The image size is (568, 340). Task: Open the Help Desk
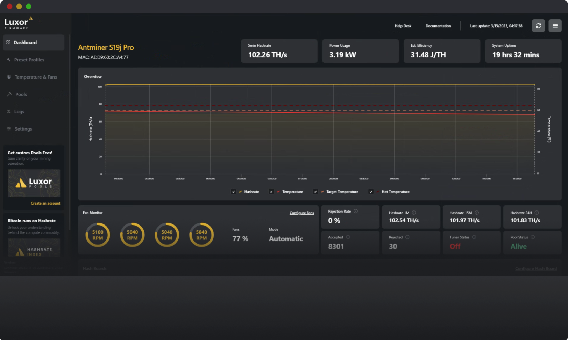pos(403,25)
